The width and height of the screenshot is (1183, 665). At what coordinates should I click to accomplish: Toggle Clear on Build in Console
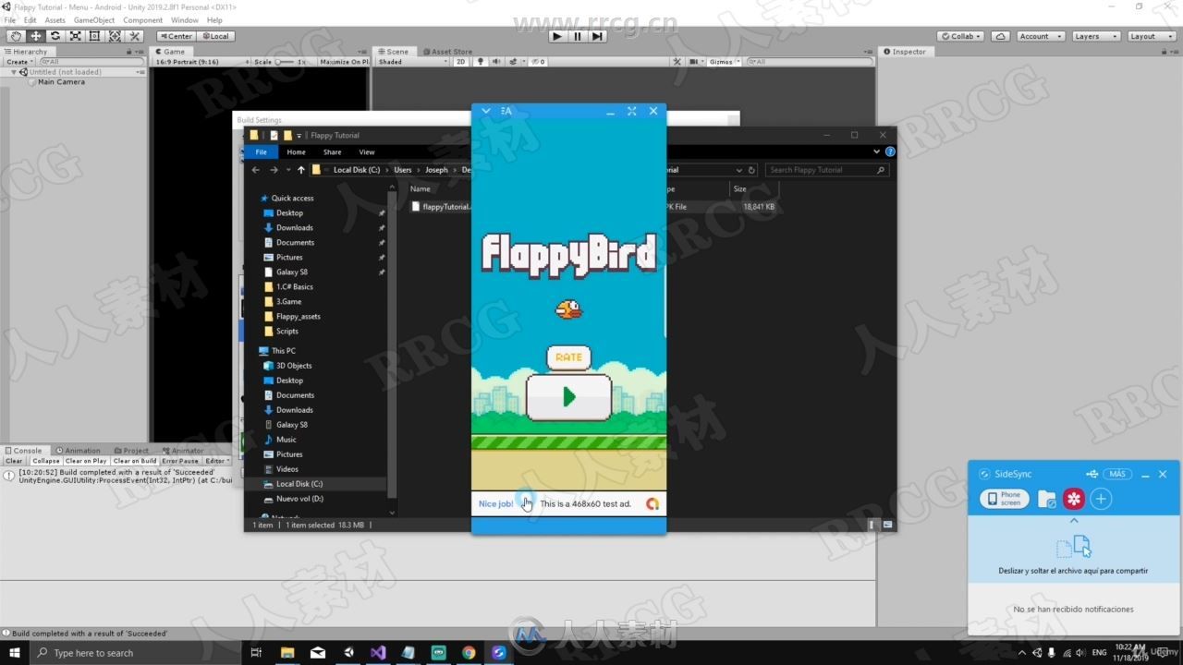click(x=135, y=461)
